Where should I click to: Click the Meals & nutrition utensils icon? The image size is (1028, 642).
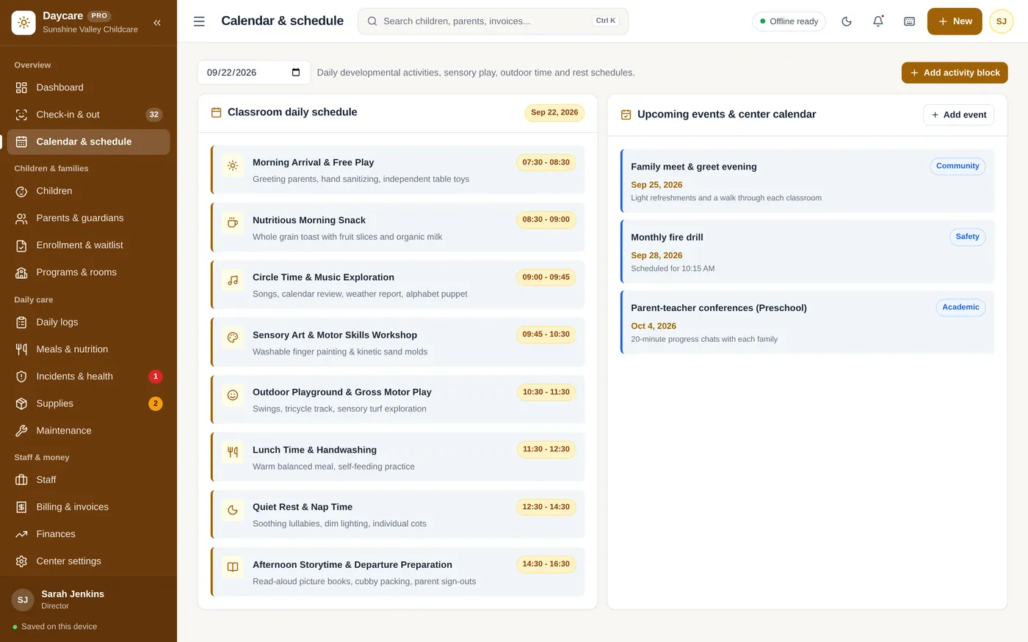pos(21,349)
